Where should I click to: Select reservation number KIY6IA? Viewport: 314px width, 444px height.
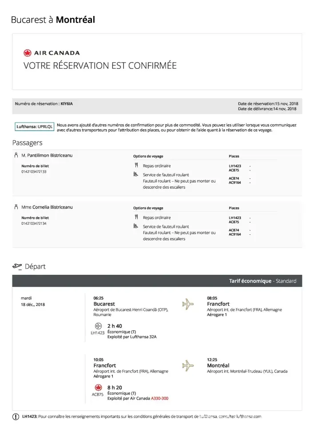click(67, 103)
